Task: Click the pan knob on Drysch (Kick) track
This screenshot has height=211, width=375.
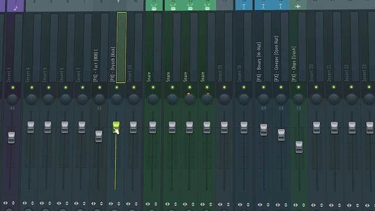Action: [117, 99]
